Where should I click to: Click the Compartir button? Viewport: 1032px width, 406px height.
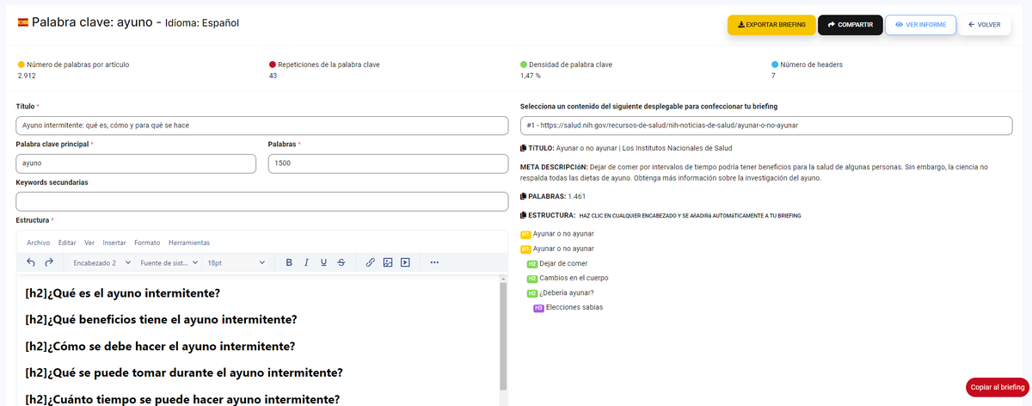850,25
